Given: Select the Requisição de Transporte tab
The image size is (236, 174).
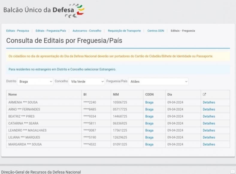Looking at the screenshot, I should [x=124, y=31].
